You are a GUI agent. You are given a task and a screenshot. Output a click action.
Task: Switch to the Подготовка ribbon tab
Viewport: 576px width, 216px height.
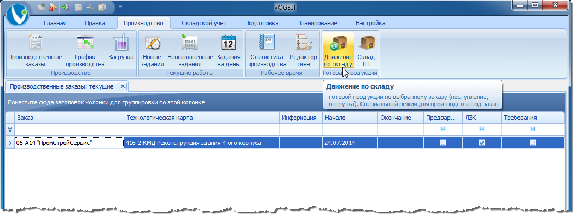261,23
